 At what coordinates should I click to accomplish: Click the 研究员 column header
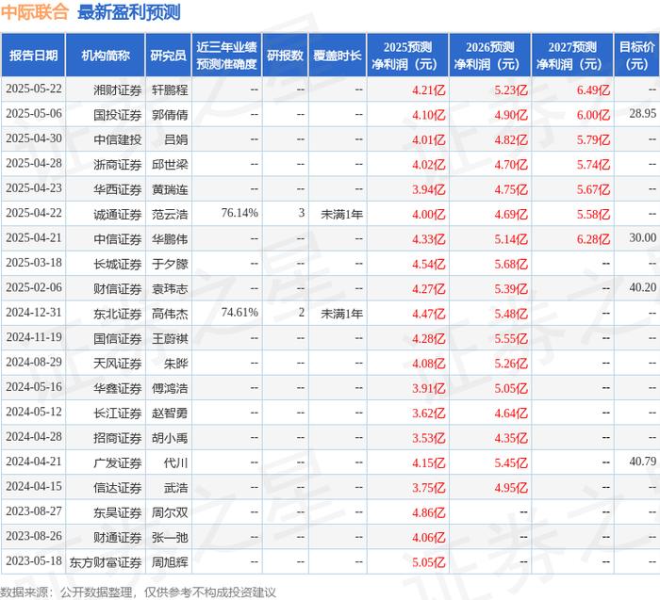point(169,55)
